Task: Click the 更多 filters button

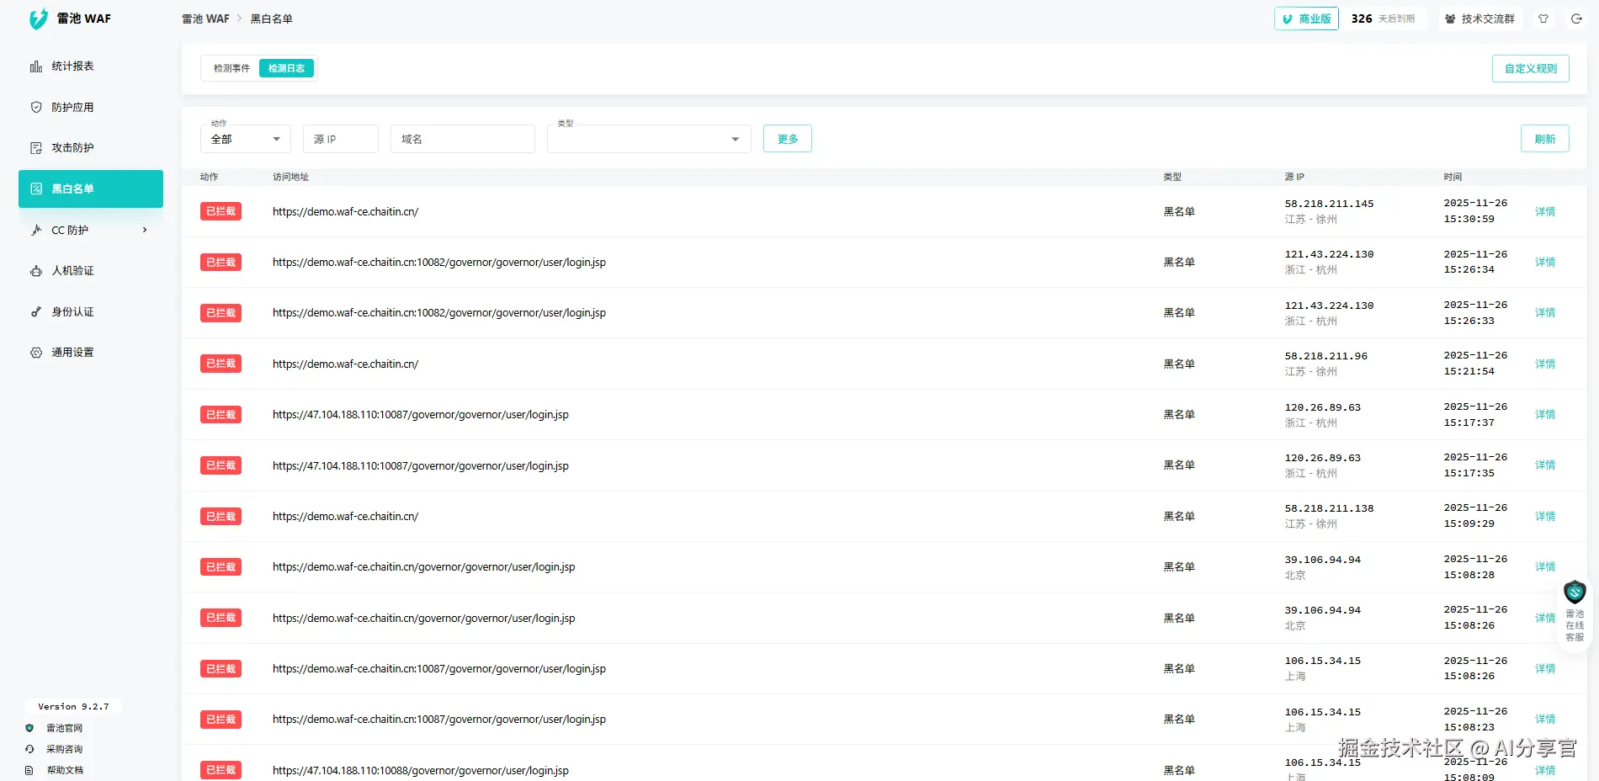Action: [x=788, y=139]
